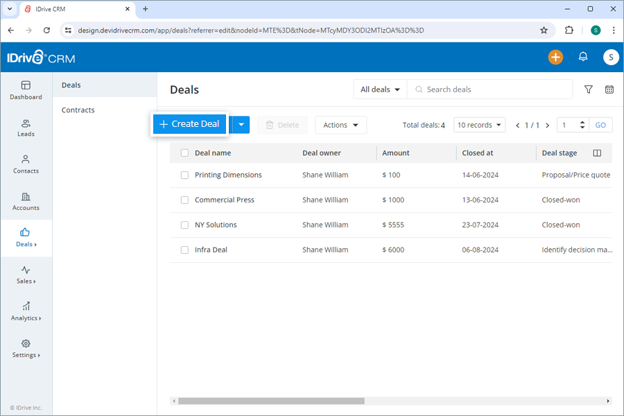Open the Dashboard from the sidebar
This screenshot has width=624, height=416.
coord(26,90)
